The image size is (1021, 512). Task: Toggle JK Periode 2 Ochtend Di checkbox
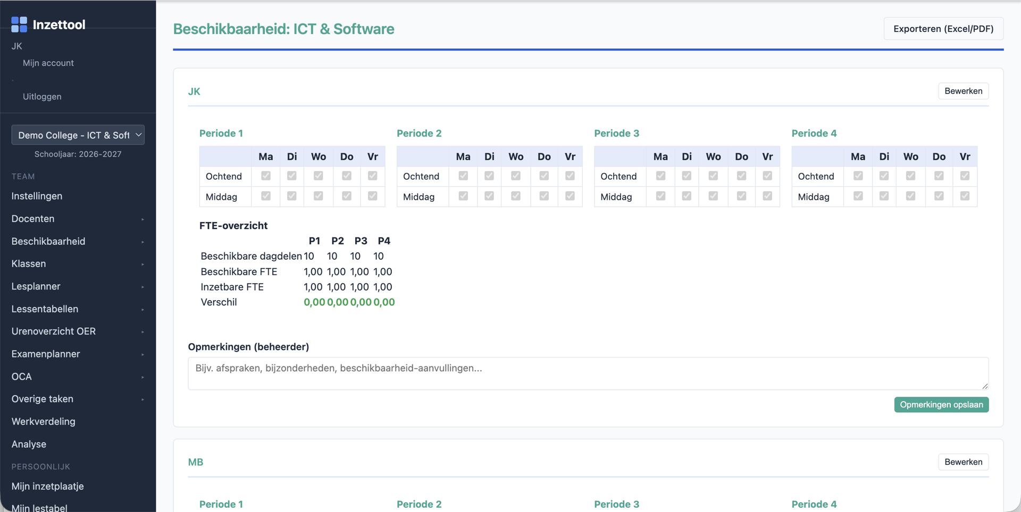point(489,176)
